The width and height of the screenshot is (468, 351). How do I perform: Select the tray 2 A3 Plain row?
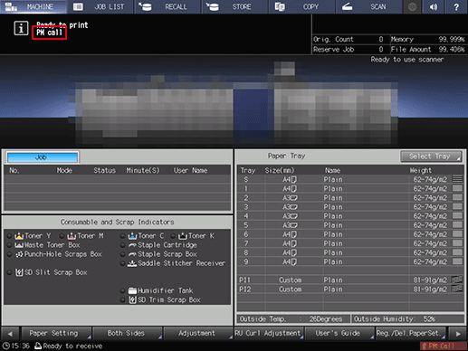click(350, 198)
